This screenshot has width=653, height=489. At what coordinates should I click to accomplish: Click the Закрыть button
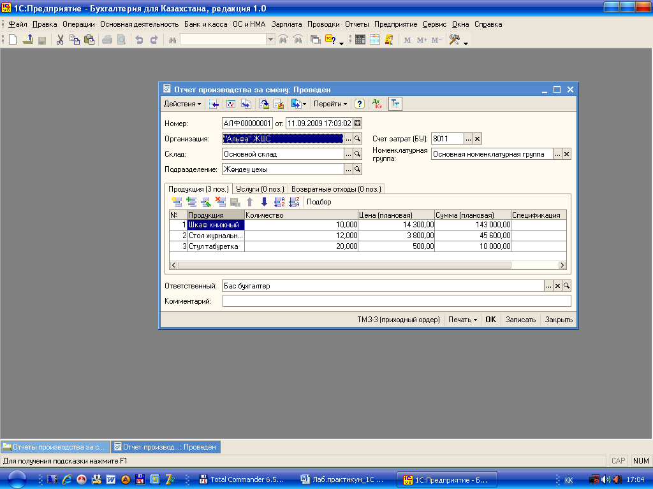[x=559, y=320]
